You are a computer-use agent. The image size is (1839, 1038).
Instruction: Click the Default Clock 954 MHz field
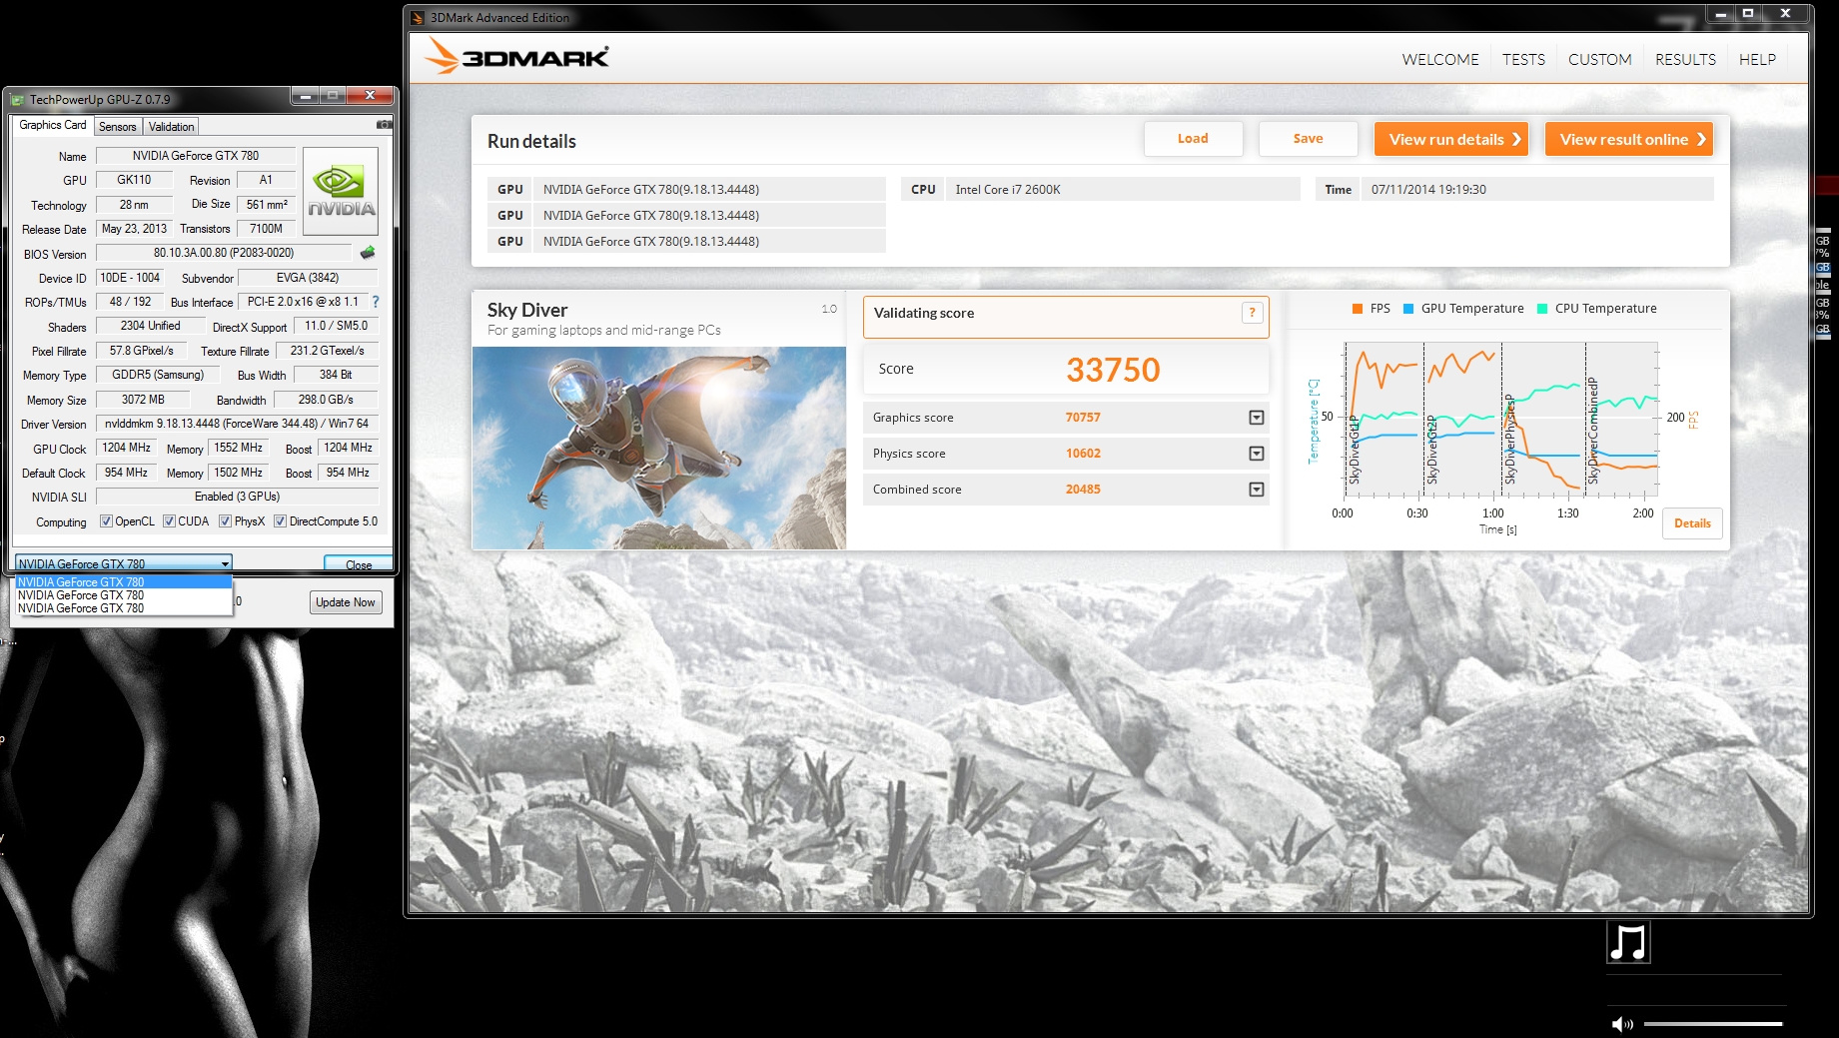click(126, 473)
